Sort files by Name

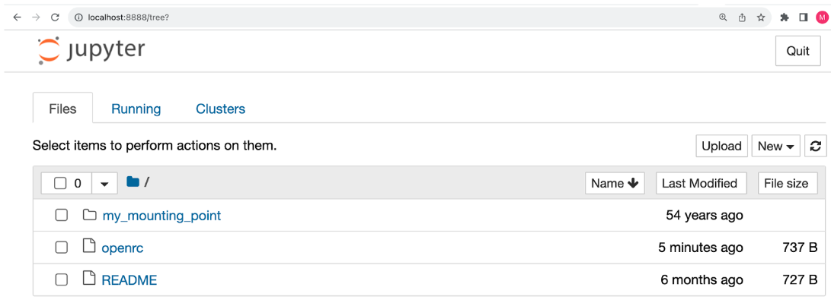point(615,184)
